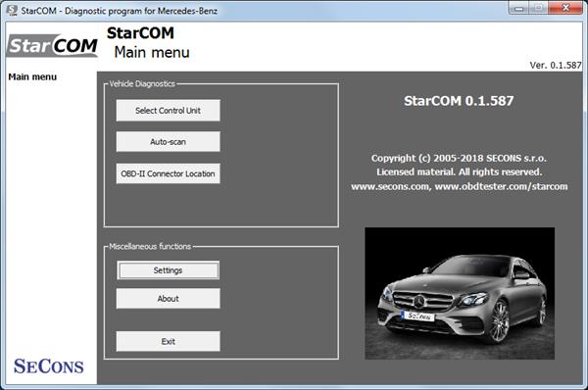Viewport: 588px width, 390px height.
Task: Click the Miscellaneous functions group label
Action: [150, 246]
